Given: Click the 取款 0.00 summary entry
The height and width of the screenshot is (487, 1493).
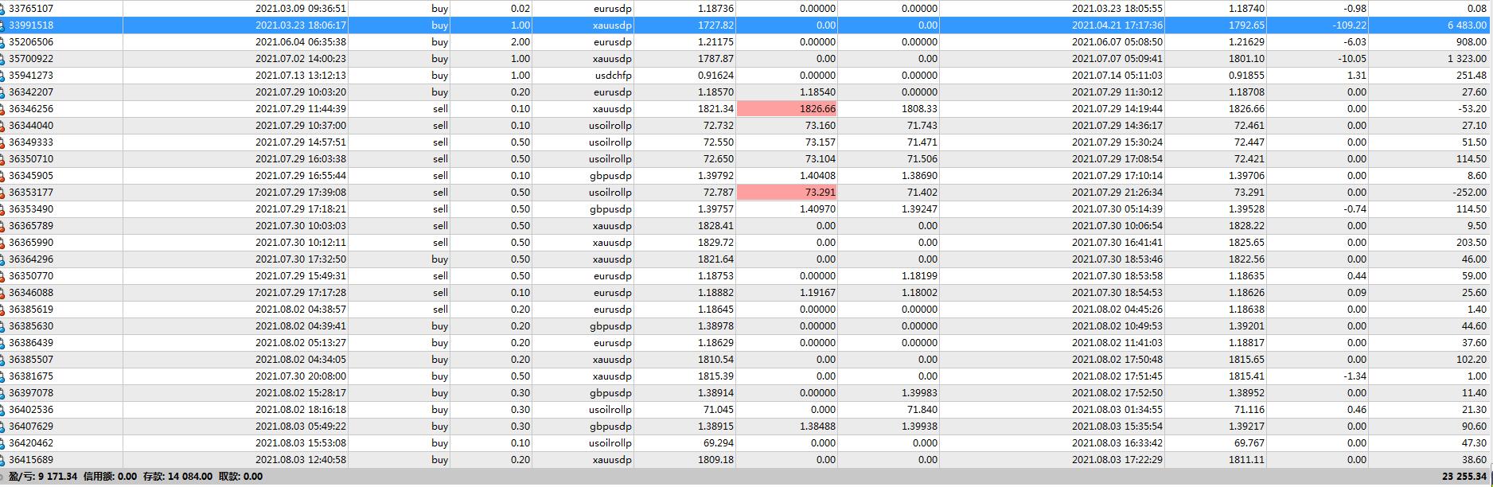Looking at the screenshot, I should (x=240, y=477).
